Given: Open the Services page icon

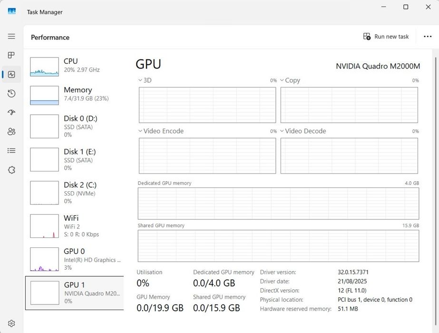Looking at the screenshot, I should click(x=11, y=170).
